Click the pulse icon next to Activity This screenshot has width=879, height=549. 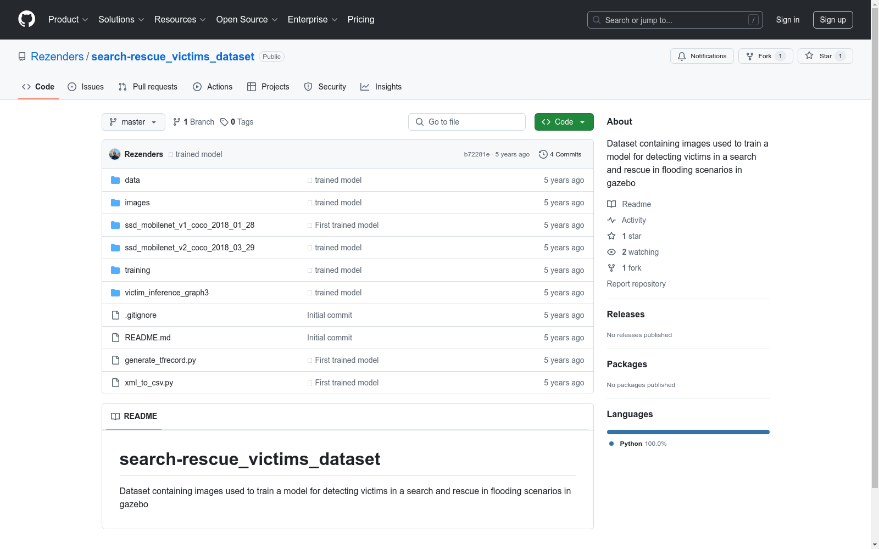611,220
